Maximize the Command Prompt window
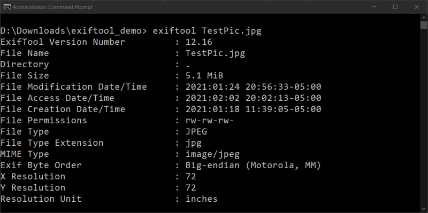Screen dimensions: 428x213 (395, 7)
